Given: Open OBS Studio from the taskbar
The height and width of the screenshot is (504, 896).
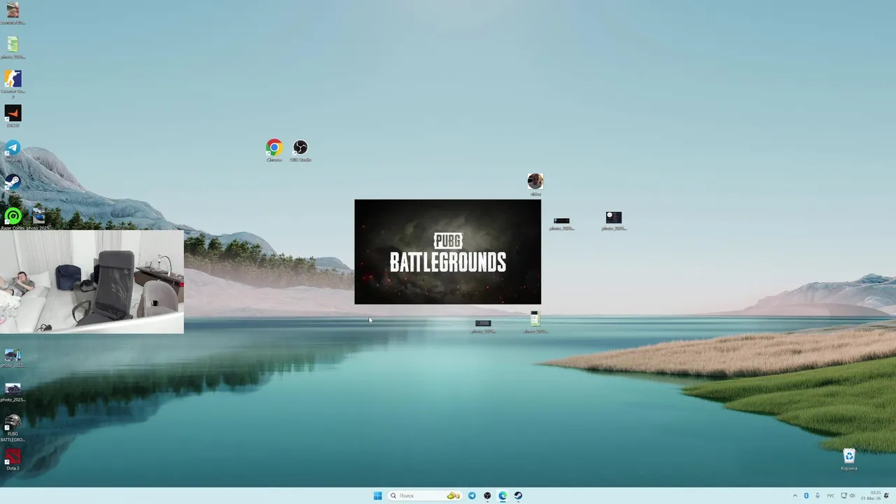Looking at the screenshot, I should pos(487,496).
